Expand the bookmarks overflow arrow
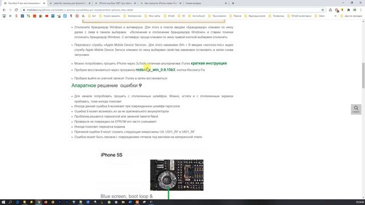 tap(335, 16)
